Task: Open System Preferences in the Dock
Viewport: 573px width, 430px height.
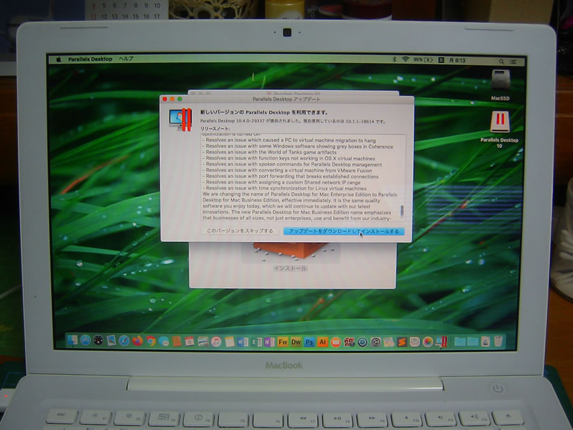Action: [376, 342]
